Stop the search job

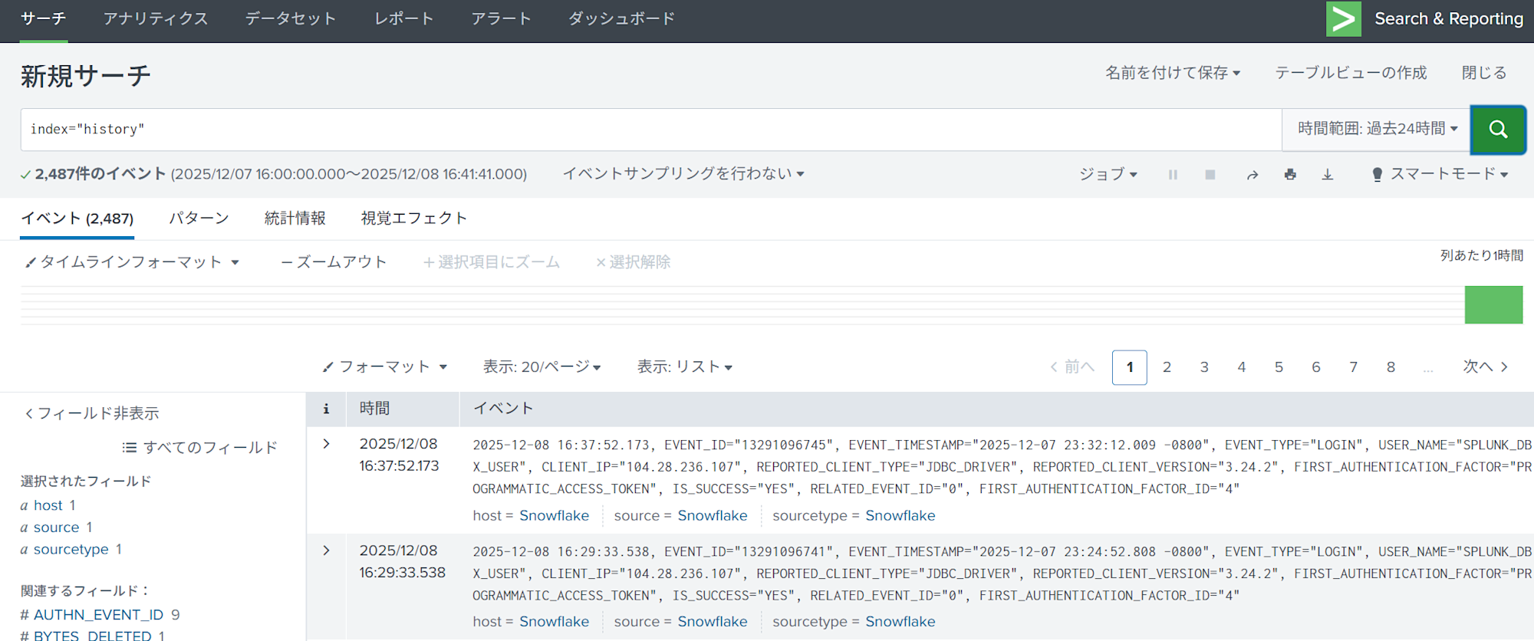(x=1210, y=175)
